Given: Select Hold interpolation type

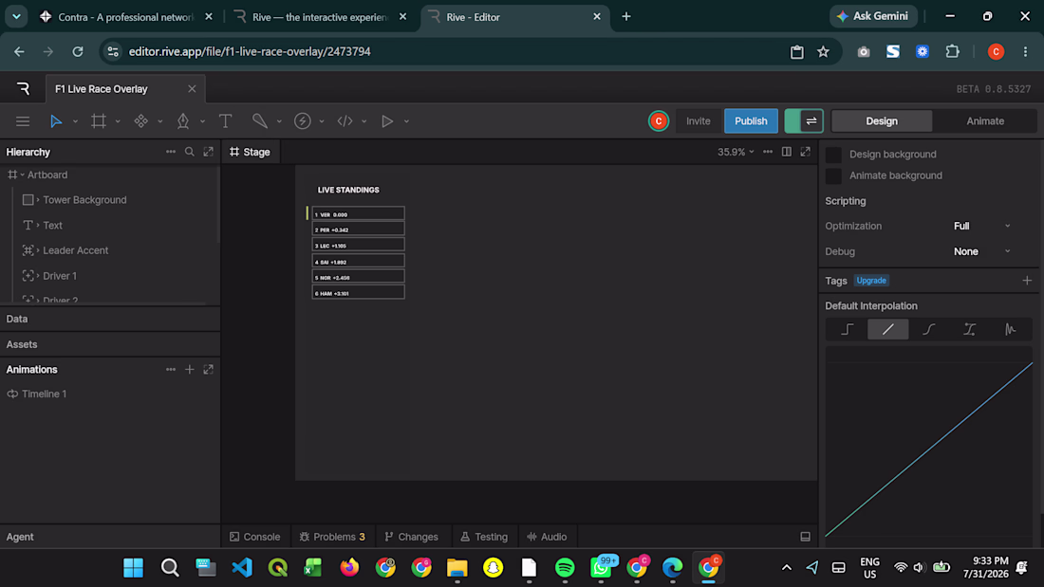Looking at the screenshot, I should (847, 329).
